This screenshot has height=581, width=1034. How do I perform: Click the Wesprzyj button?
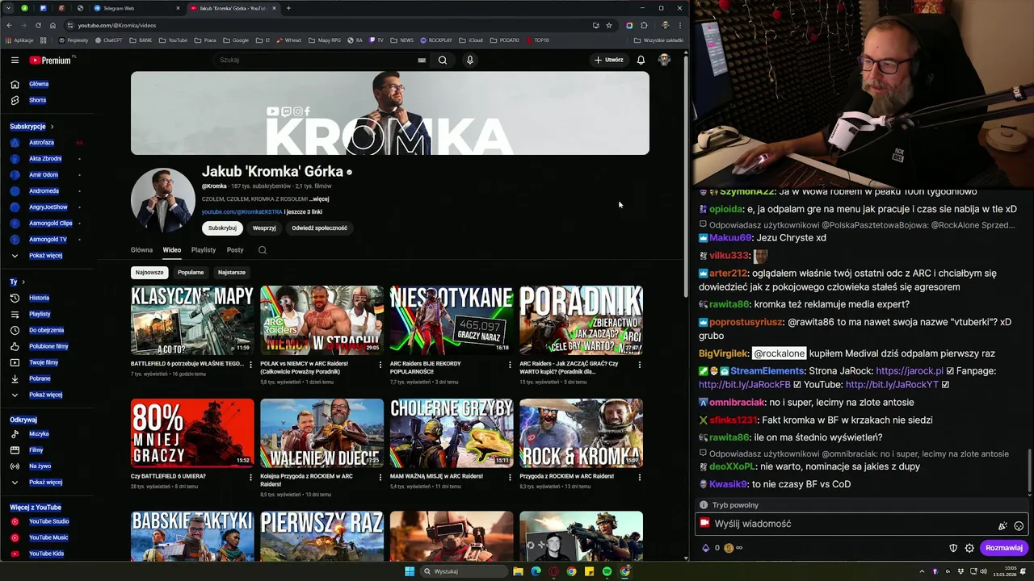click(264, 228)
